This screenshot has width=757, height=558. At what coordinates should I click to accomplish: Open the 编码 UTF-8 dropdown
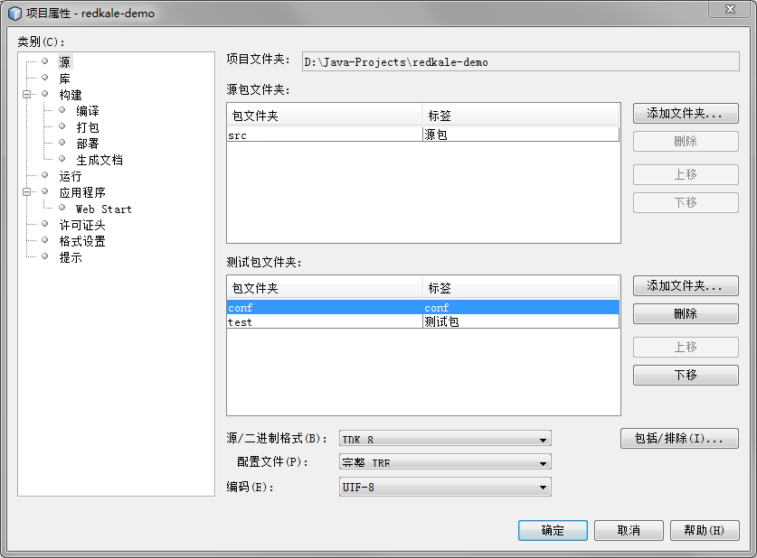[x=444, y=487]
